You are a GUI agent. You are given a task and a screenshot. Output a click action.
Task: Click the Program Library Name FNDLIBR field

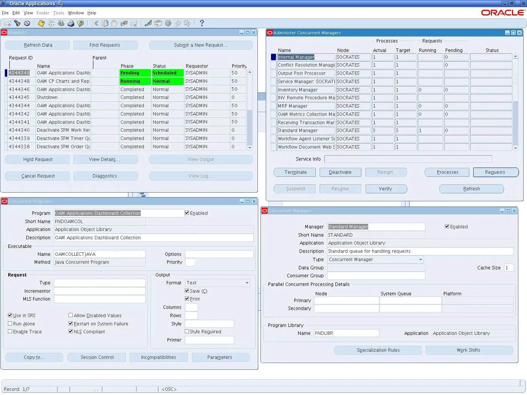(346, 333)
